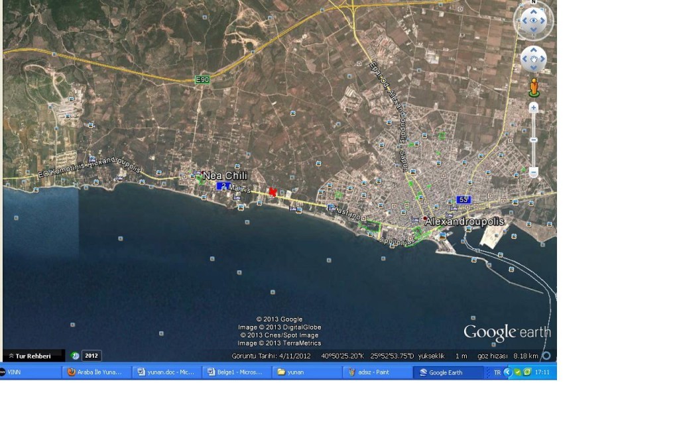Click the zoom in plus button

point(533,107)
